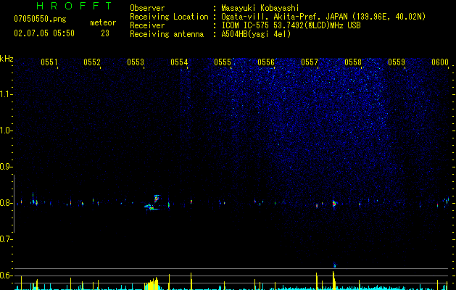The image size is (456, 290).
Task: Click the low-frequency echo blip above 0.6 kHz
Action: click(x=334, y=265)
